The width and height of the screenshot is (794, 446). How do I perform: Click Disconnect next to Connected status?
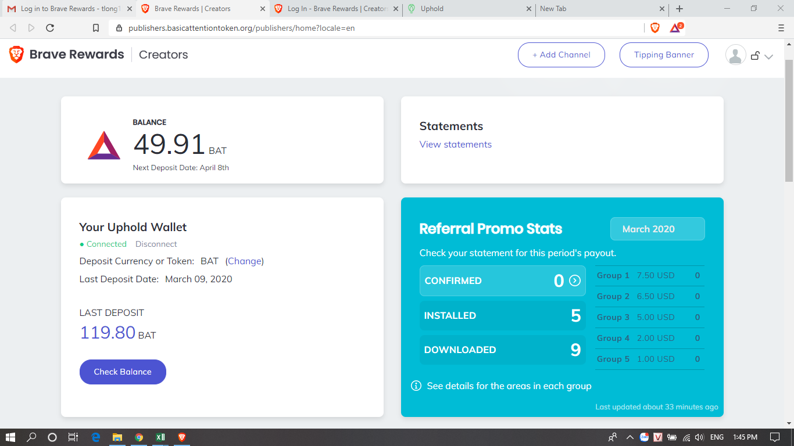pyautogui.click(x=156, y=244)
